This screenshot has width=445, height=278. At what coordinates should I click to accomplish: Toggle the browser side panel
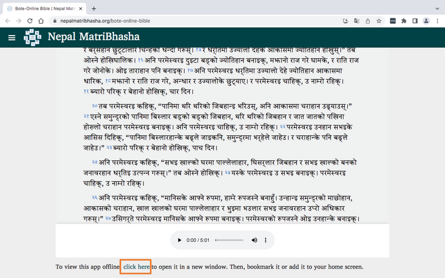coord(415,21)
